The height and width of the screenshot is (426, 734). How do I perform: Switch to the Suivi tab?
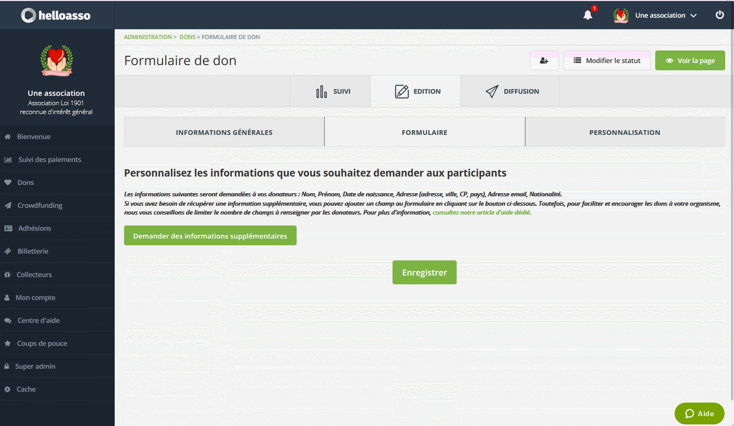[x=330, y=91]
